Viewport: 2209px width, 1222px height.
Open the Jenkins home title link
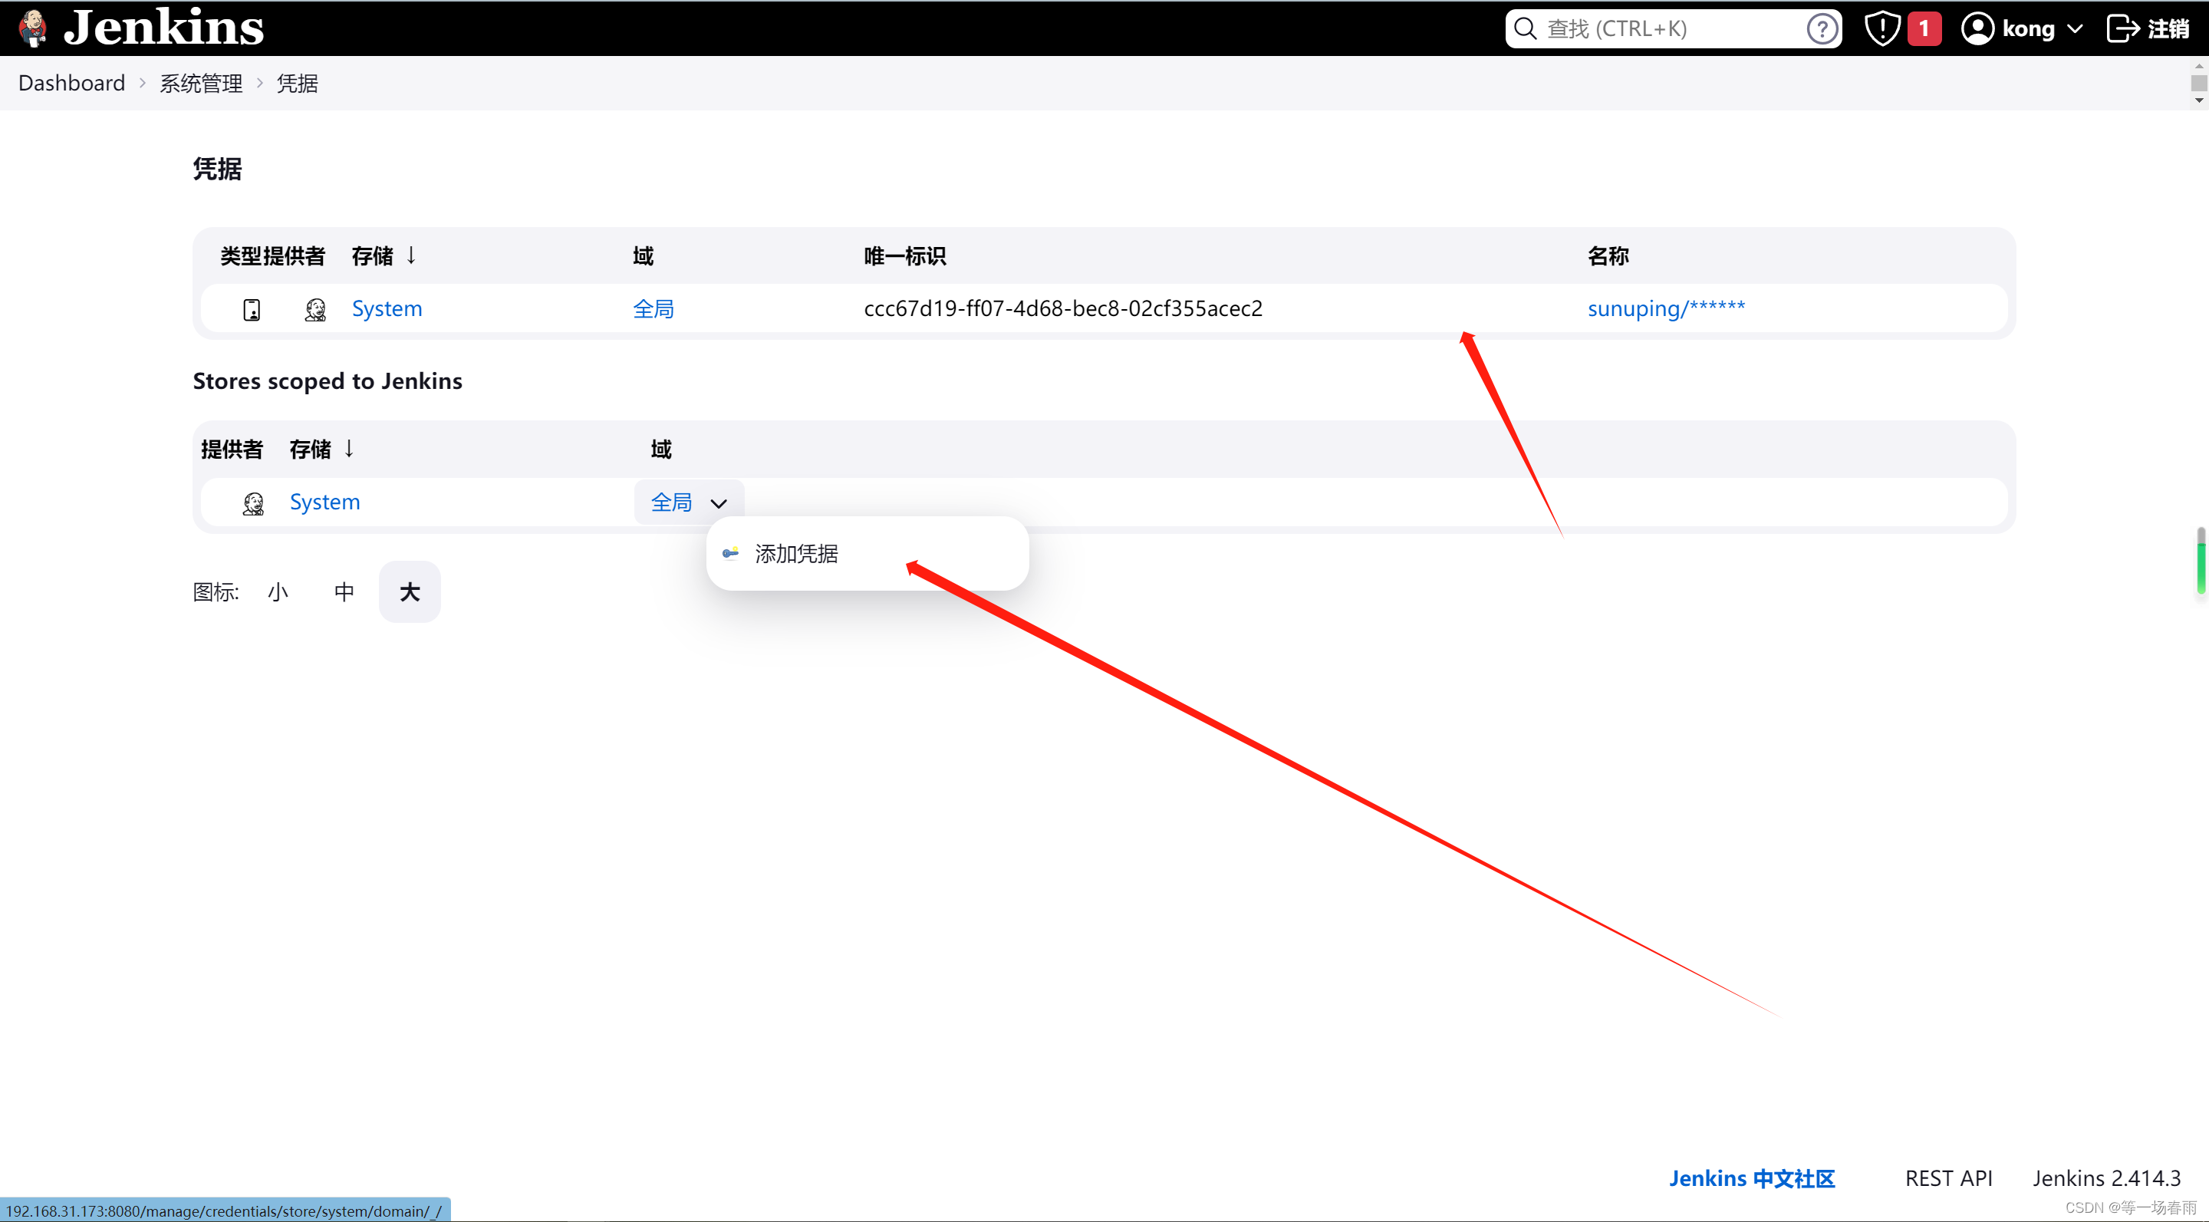tap(164, 28)
